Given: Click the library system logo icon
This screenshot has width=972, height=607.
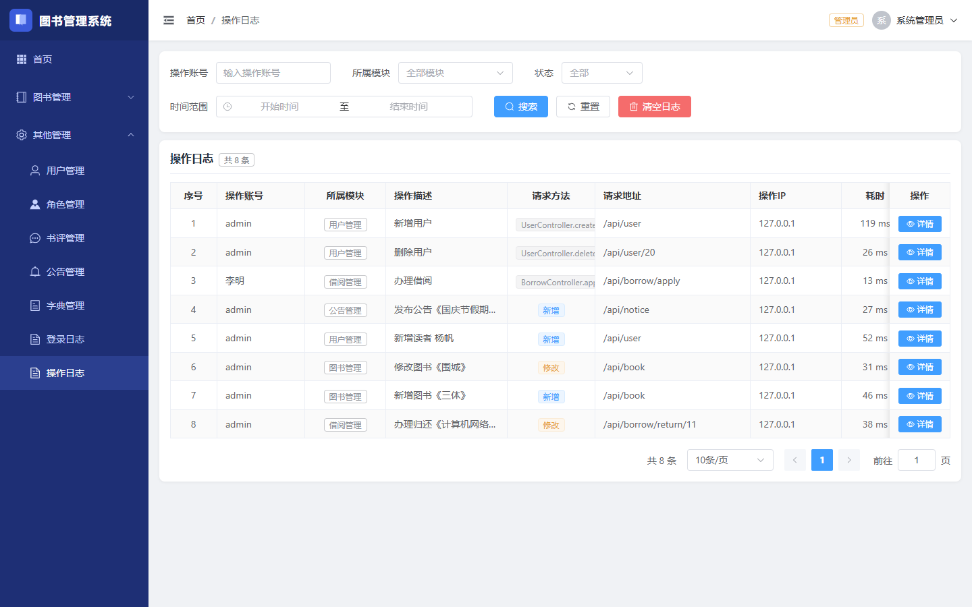Looking at the screenshot, I should (21, 20).
